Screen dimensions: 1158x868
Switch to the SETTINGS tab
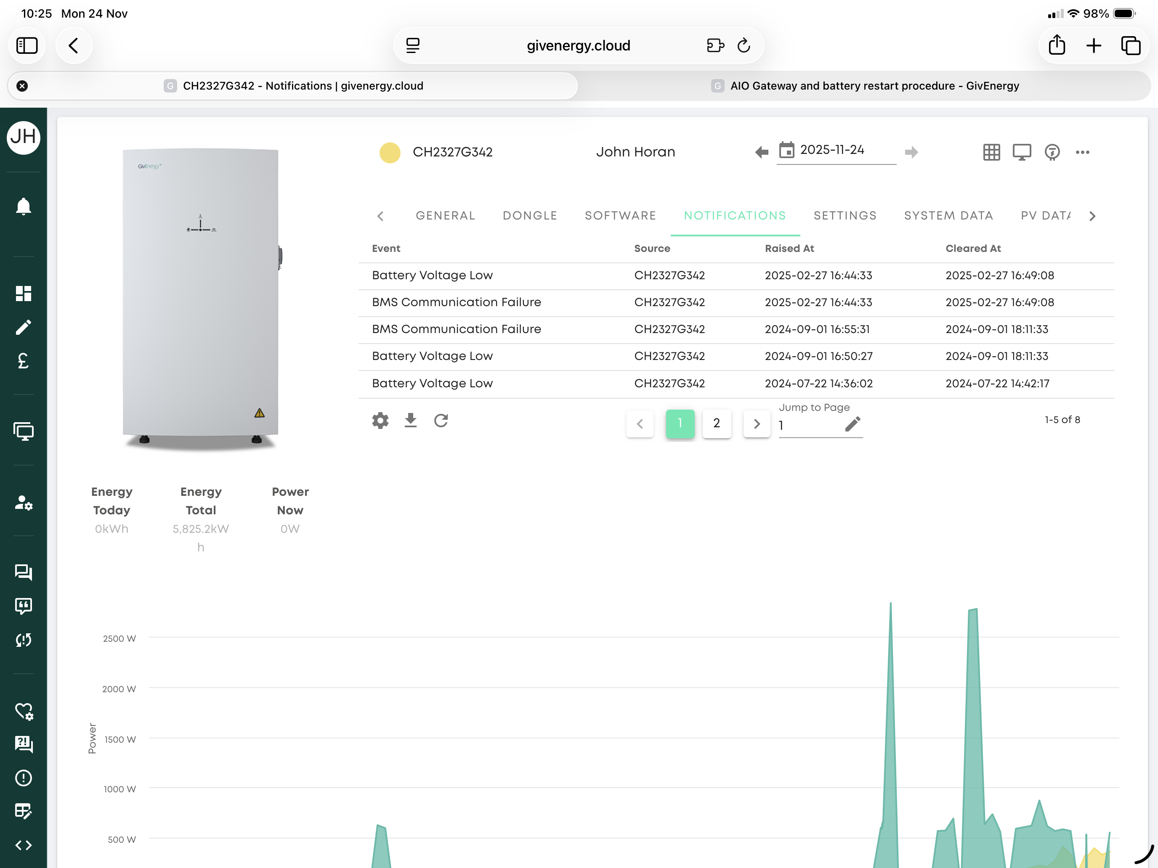coord(845,216)
